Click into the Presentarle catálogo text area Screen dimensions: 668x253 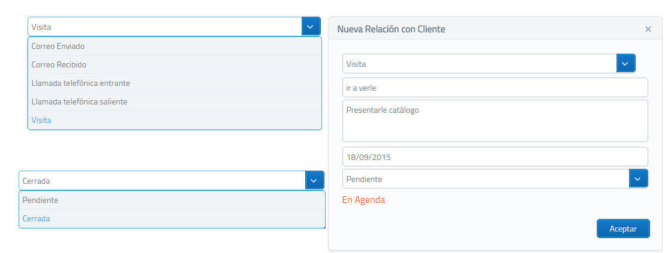pyautogui.click(x=495, y=121)
